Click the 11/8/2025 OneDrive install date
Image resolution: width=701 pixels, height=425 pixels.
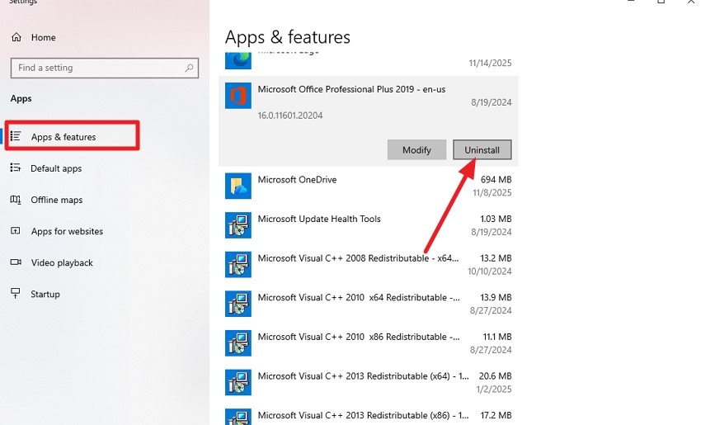click(x=492, y=193)
